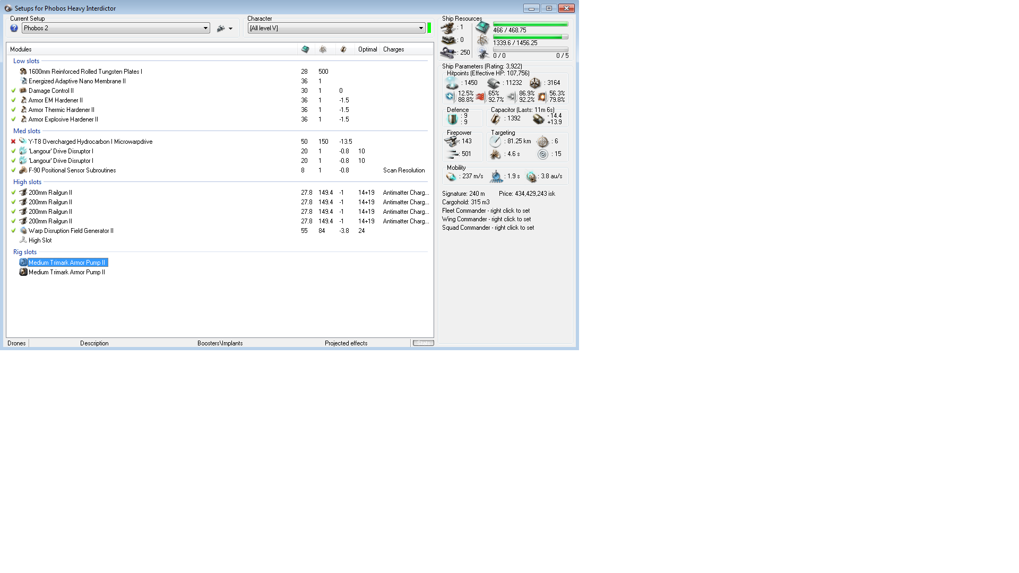Click the blue help question mark icon
Screen dimensions: 1019x573
[14, 28]
